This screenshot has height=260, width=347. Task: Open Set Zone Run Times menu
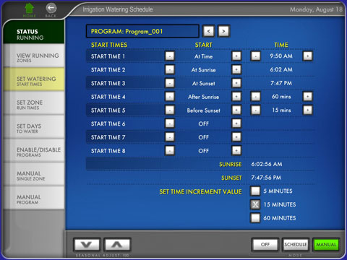[34, 103]
